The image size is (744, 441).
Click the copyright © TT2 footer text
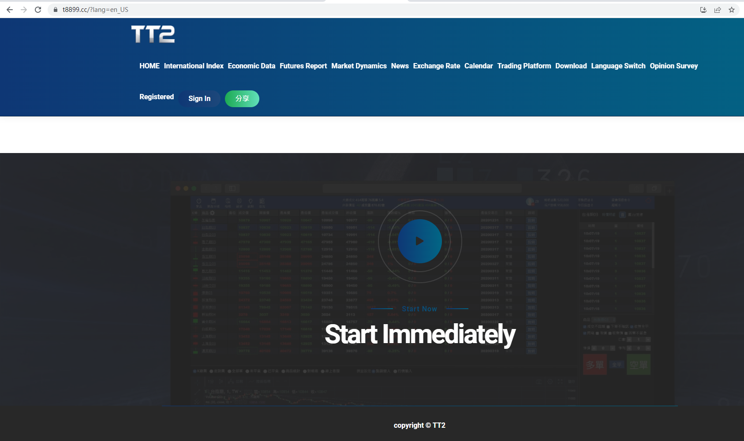[419, 425]
